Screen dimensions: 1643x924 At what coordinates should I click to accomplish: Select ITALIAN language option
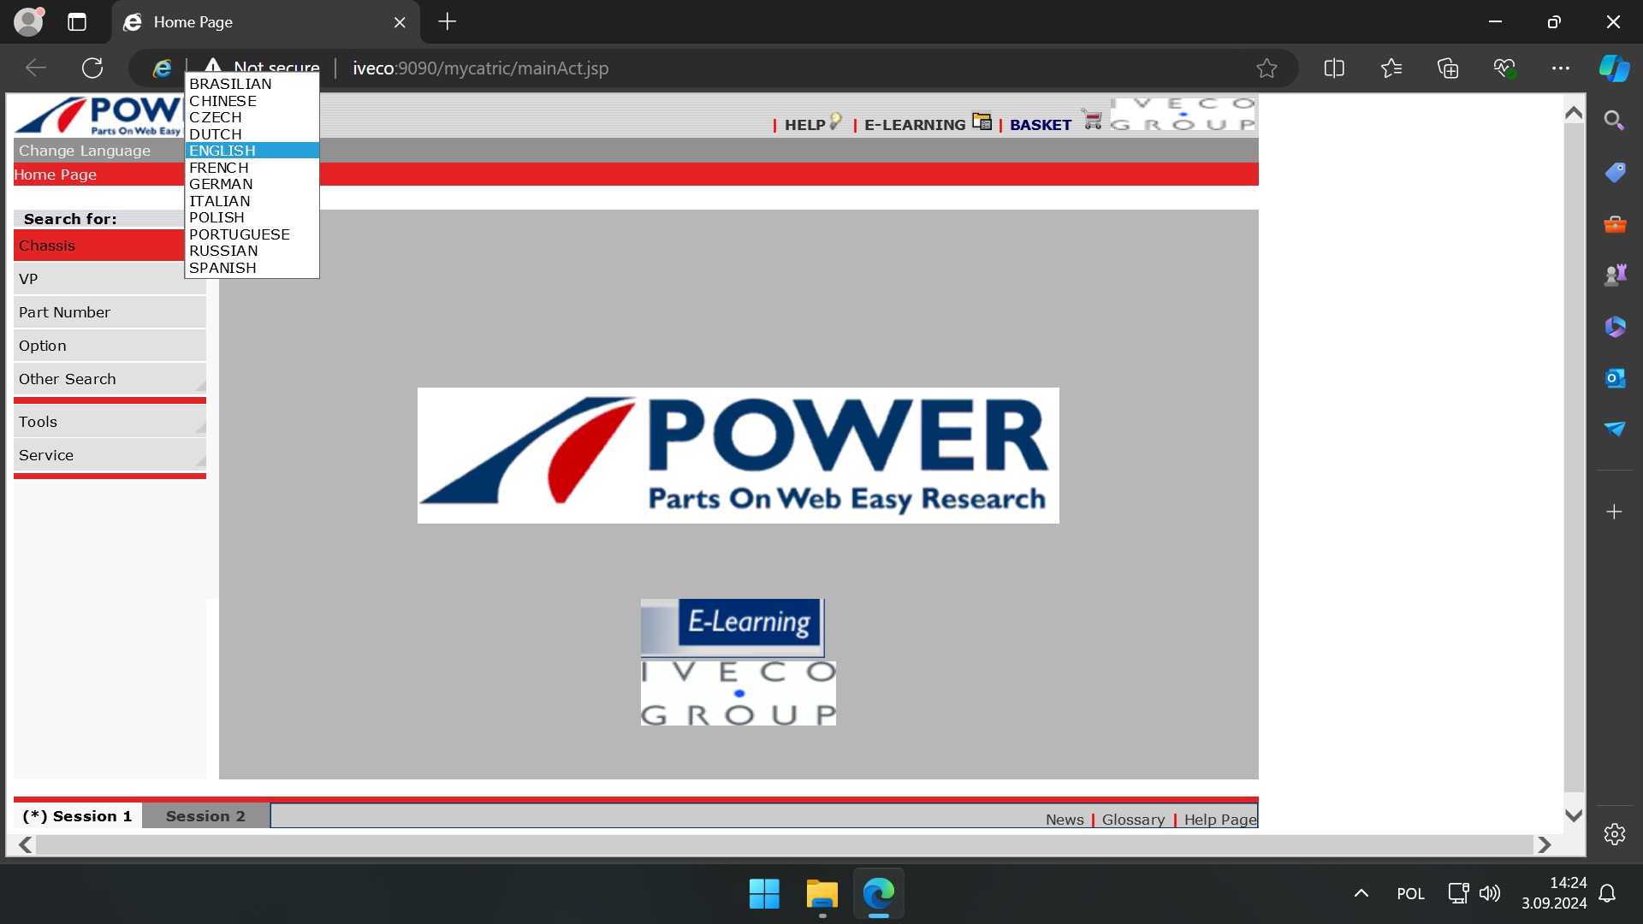click(252, 201)
